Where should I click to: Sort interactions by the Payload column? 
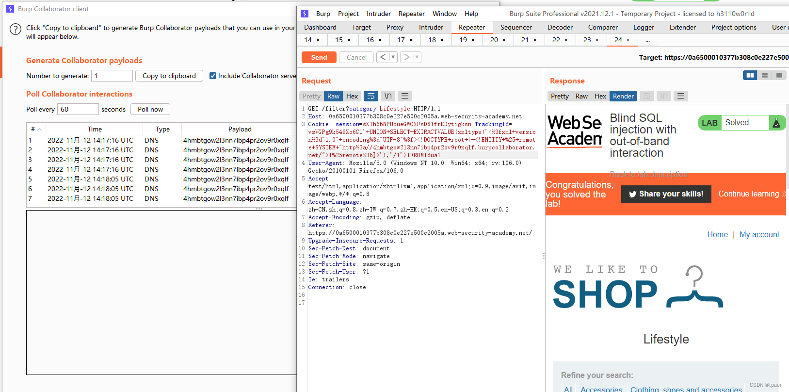(240, 129)
